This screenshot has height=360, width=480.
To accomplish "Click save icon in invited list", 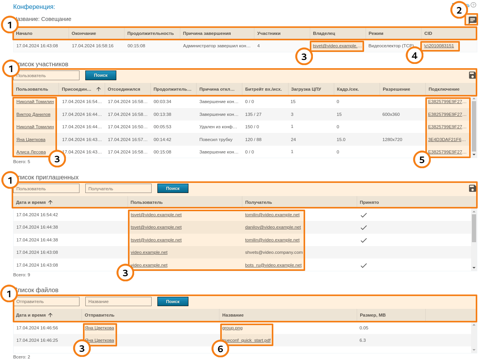I will pyautogui.click(x=472, y=188).
